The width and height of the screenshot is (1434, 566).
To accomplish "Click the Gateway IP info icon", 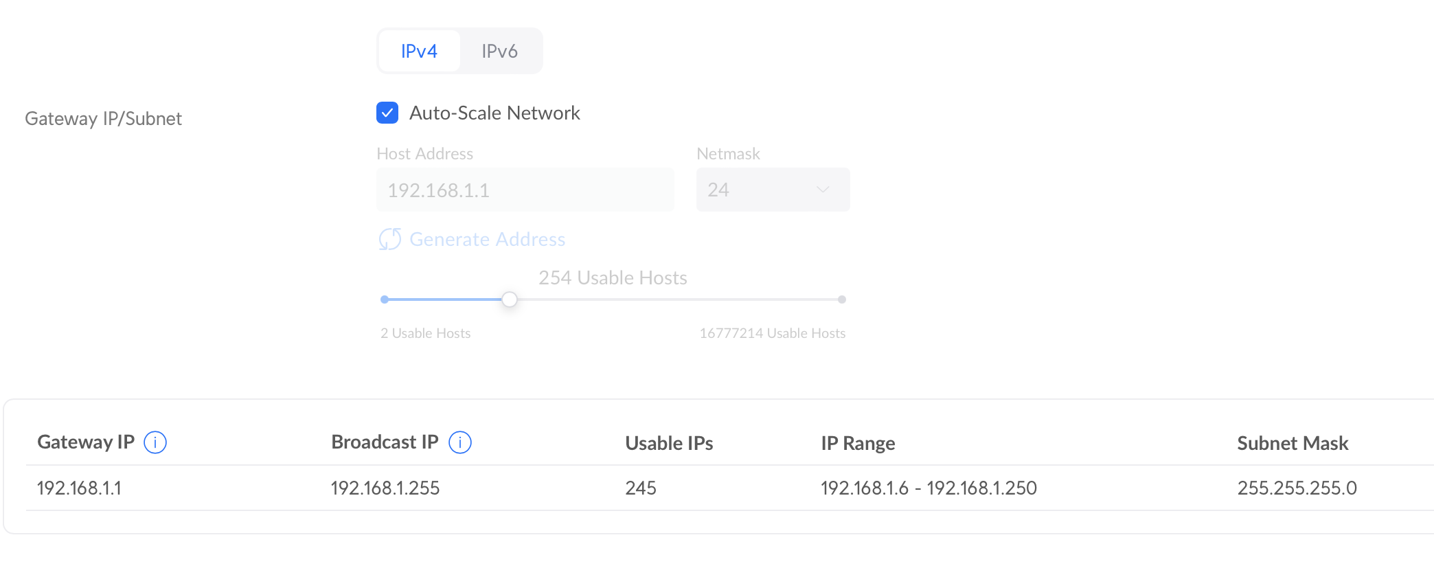I will click(155, 442).
